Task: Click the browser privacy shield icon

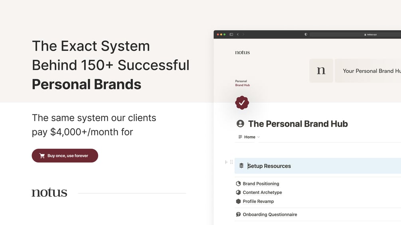Action: click(306, 34)
